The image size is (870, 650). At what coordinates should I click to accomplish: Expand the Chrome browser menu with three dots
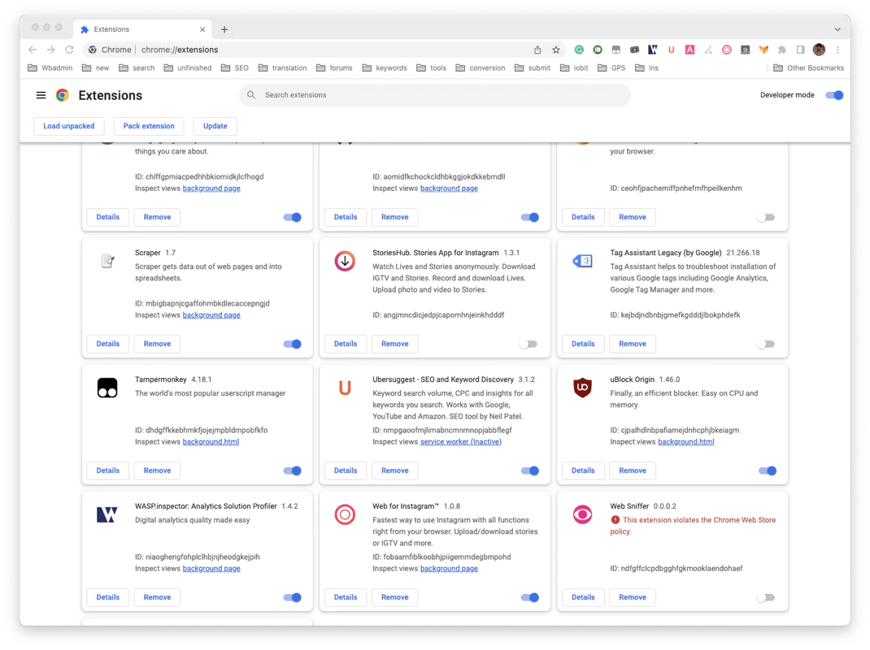pyautogui.click(x=838, y=50)
